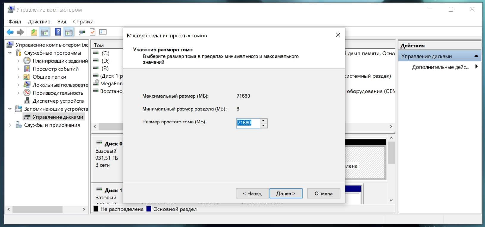The height and width of the screenshot is (227, 485).
Task: Select Локальные пользователи node
Action: [x=56, y=85]
